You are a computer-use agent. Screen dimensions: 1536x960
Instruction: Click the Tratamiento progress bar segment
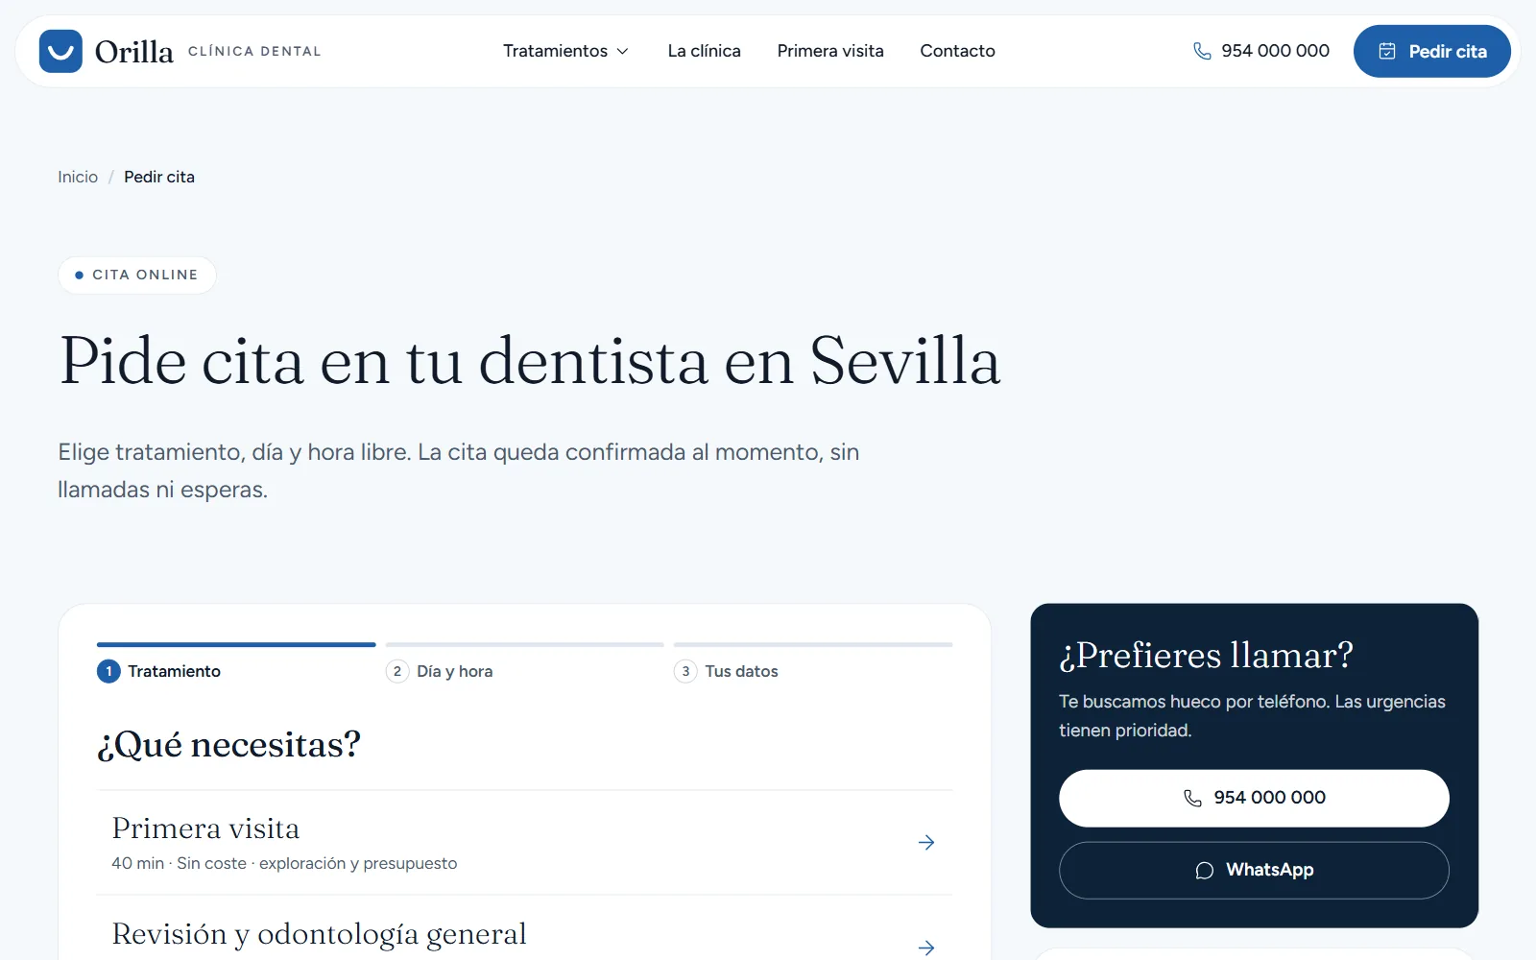pos(236,644)
